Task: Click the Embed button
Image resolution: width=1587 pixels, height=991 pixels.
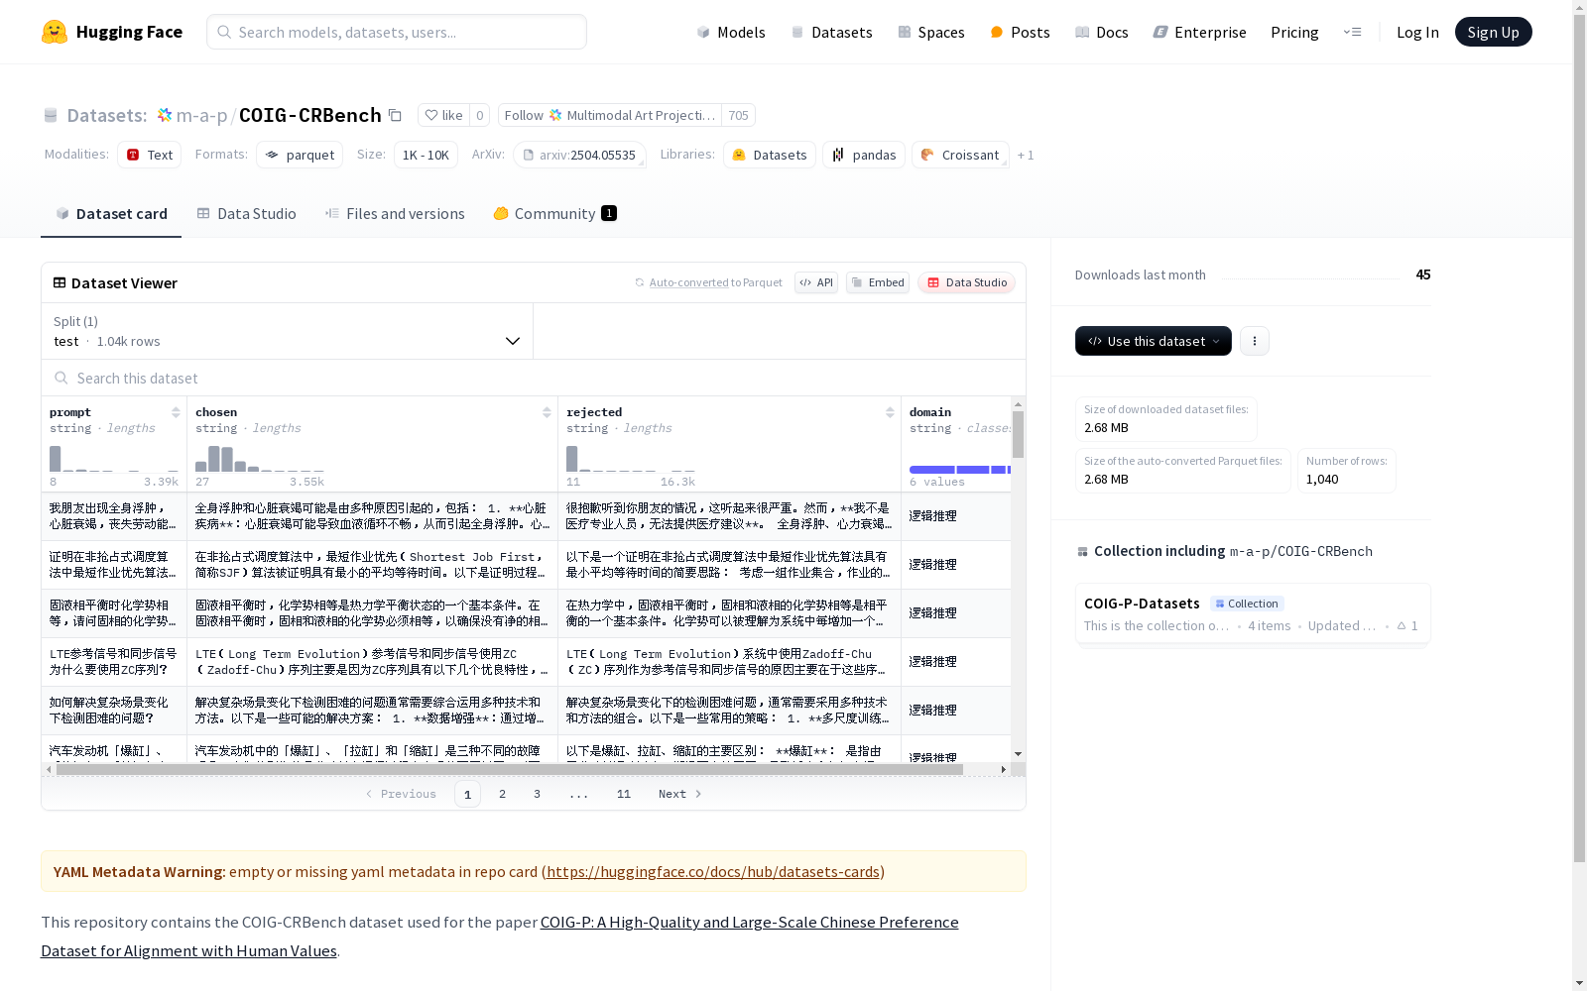Action: (878, 282)
